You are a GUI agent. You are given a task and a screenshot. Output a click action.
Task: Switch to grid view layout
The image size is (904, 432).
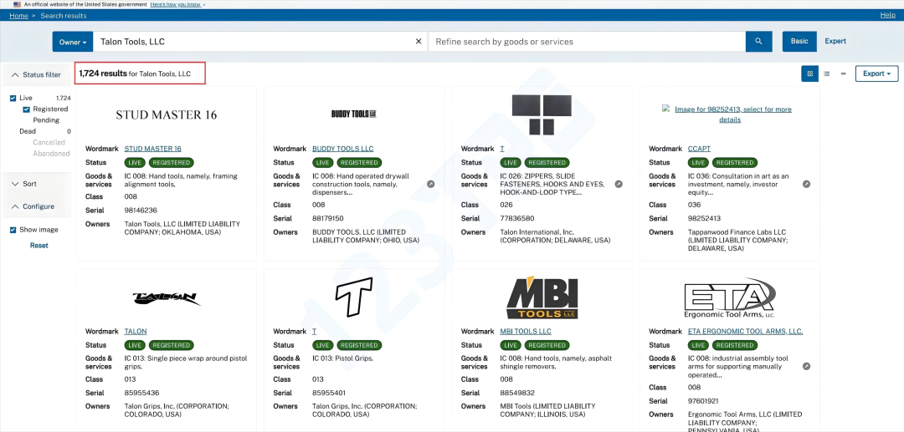click(x=810, y=74)
